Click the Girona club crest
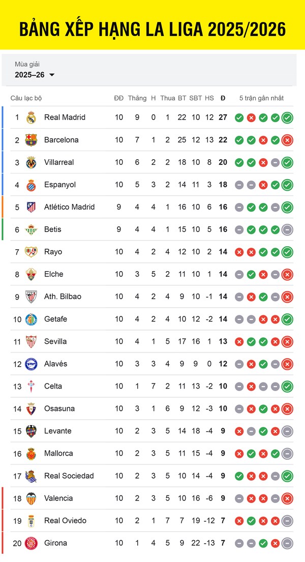This screenshot has height=562, width=305. (31, 543)
